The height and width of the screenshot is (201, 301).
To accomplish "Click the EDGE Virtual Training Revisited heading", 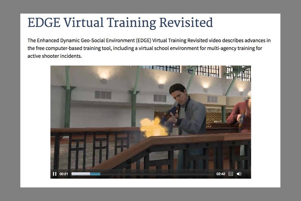I will pyautogui.click(x=120, y=23).
